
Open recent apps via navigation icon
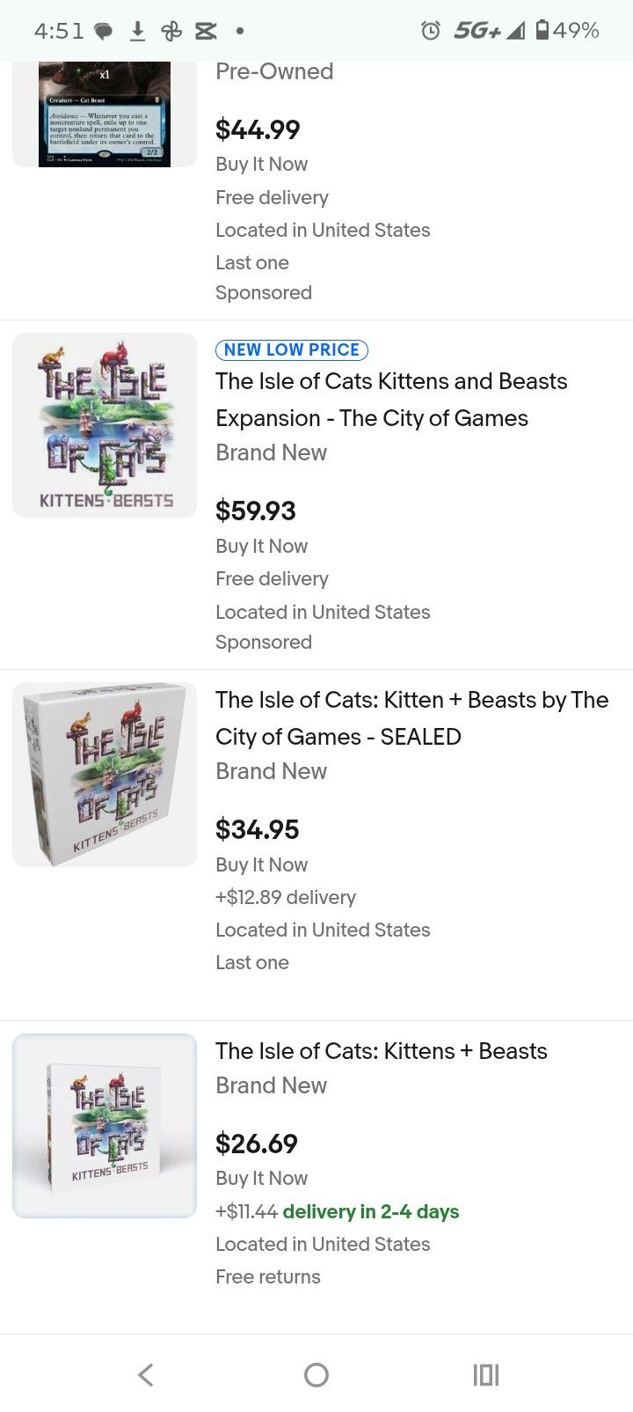tap(485, 1374)
